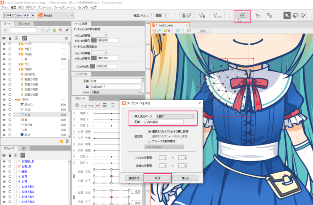Open the モデリング menu

point(31,8)
